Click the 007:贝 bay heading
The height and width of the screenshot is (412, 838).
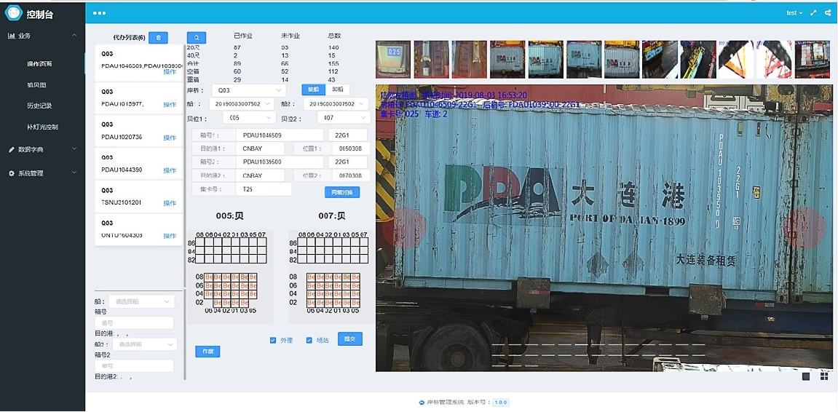(331, 216)
